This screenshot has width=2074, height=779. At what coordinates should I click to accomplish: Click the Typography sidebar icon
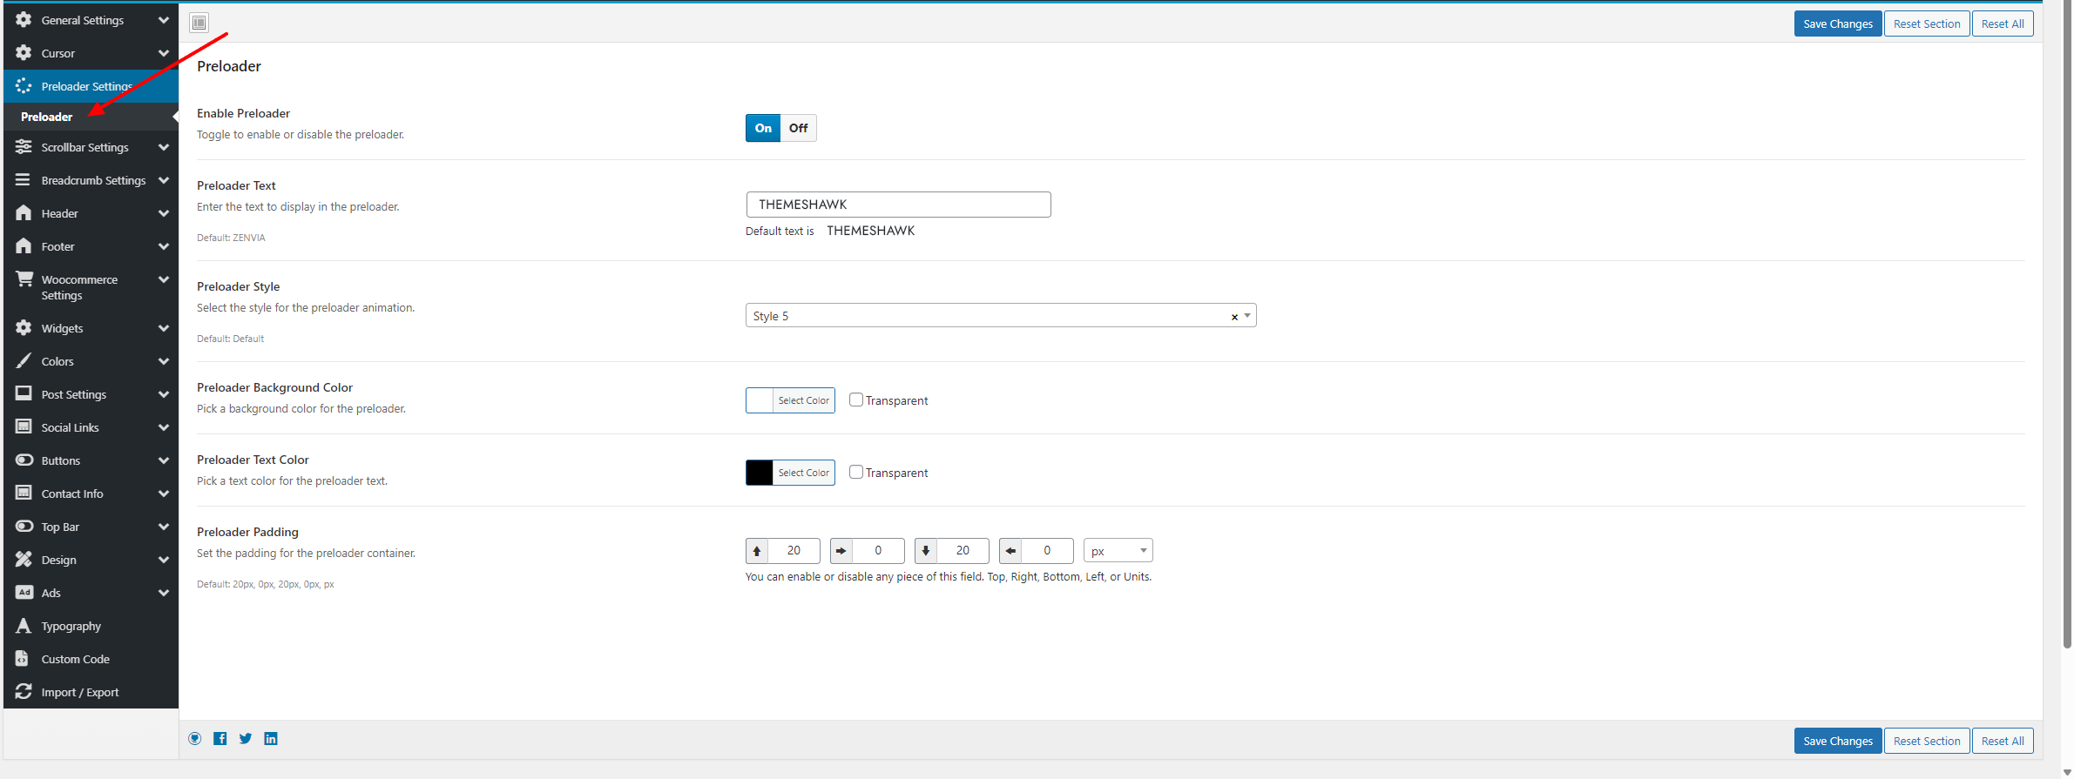point(24,626)
